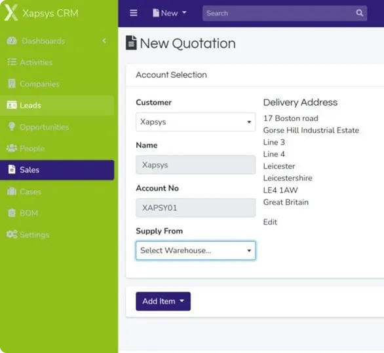The width and height of the screenshot is (384, 353).
Task: Click the Edit delivery address link
Action: (270, 222)
